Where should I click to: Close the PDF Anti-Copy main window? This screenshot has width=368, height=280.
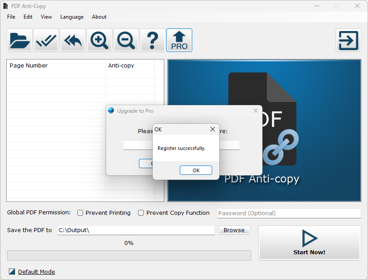pos(357,6)
